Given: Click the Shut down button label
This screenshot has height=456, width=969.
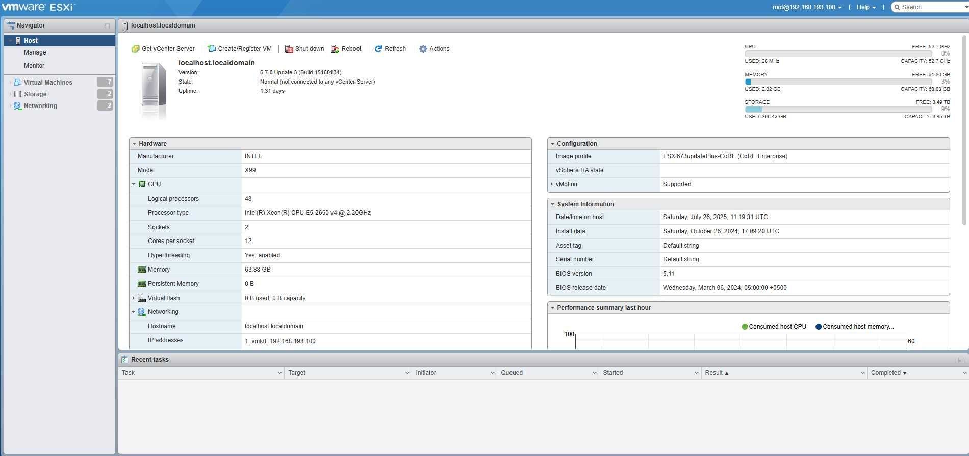Looking at the screenshot, I should (x=310, y=49).
